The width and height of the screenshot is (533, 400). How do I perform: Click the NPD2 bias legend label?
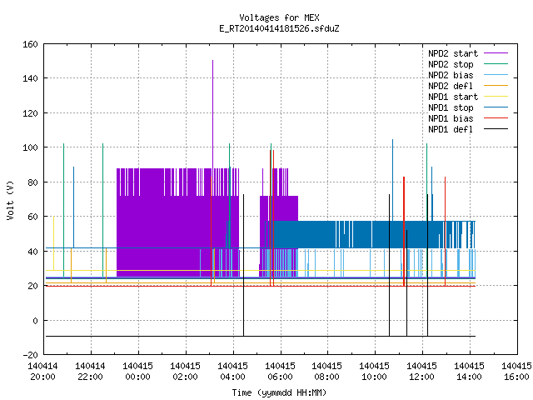(x=451, y=75)
